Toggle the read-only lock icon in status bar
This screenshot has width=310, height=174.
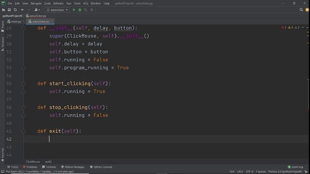point(306,172)
